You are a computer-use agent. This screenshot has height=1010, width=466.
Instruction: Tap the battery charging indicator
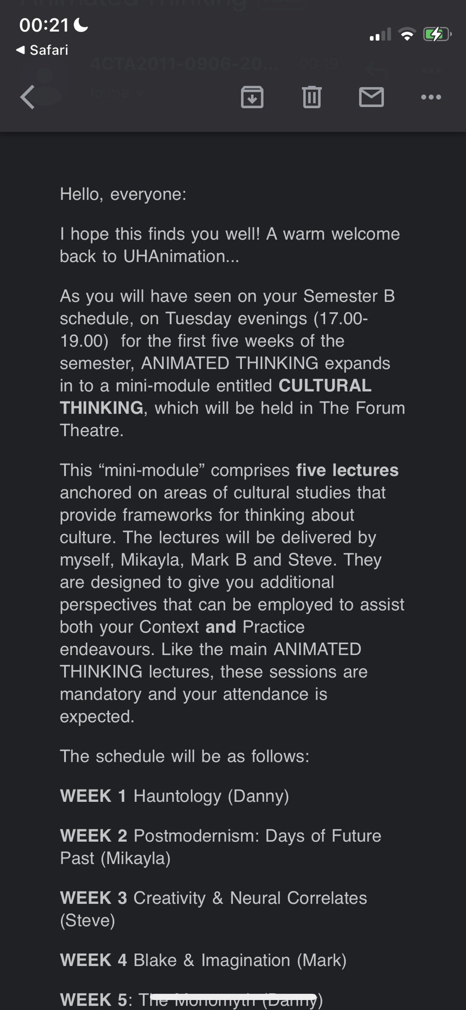[x=436, y=35]
